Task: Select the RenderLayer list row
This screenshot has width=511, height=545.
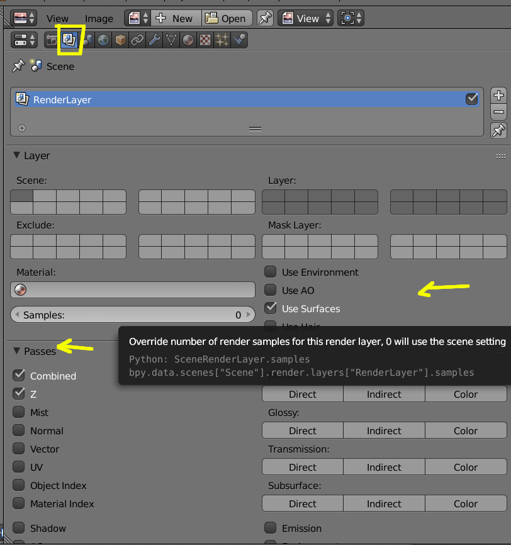Action: pyautogui.click(x=247, y=99)
